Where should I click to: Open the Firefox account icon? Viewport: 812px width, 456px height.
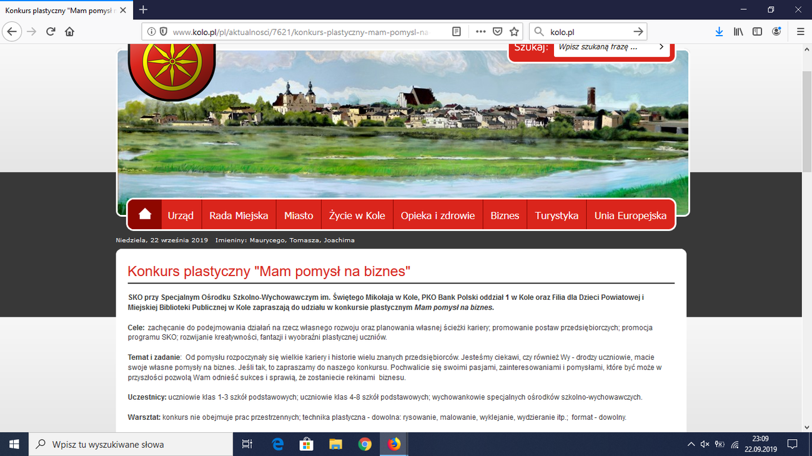pos(776,31)
